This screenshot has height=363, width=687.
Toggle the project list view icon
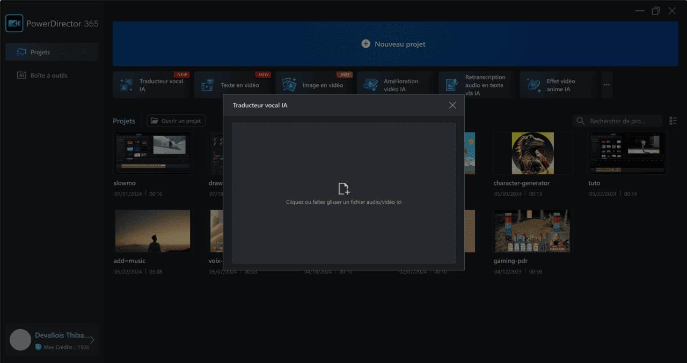tap(673, 121)
